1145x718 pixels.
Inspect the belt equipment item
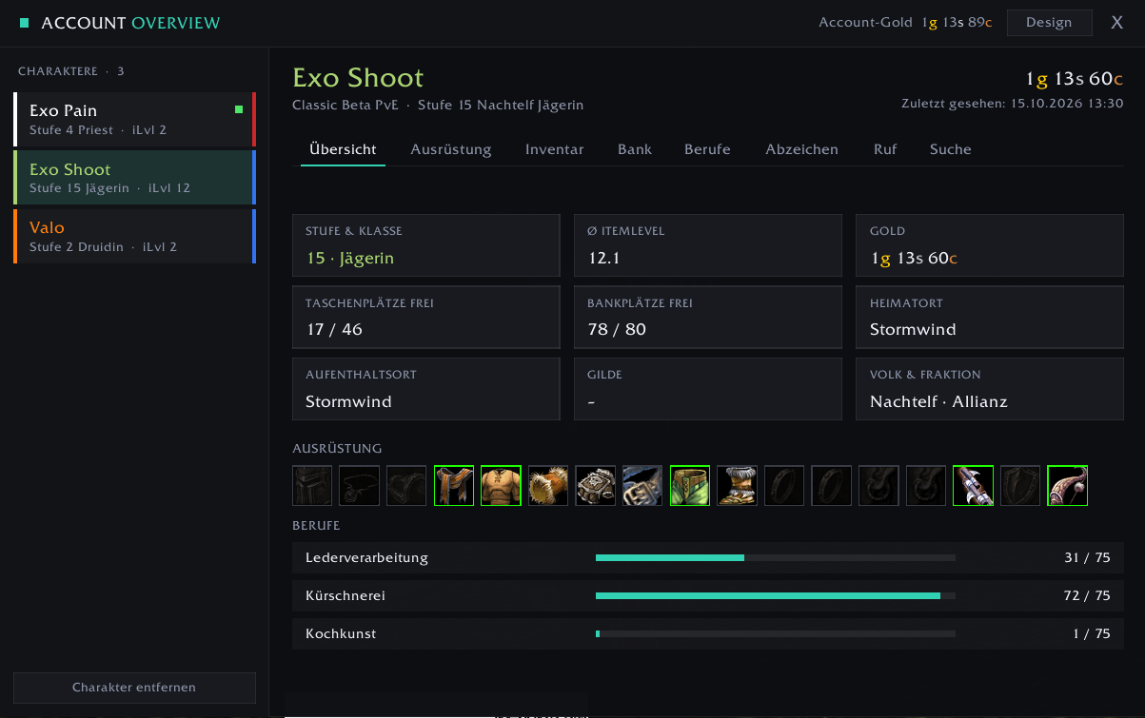coord(642,485)
